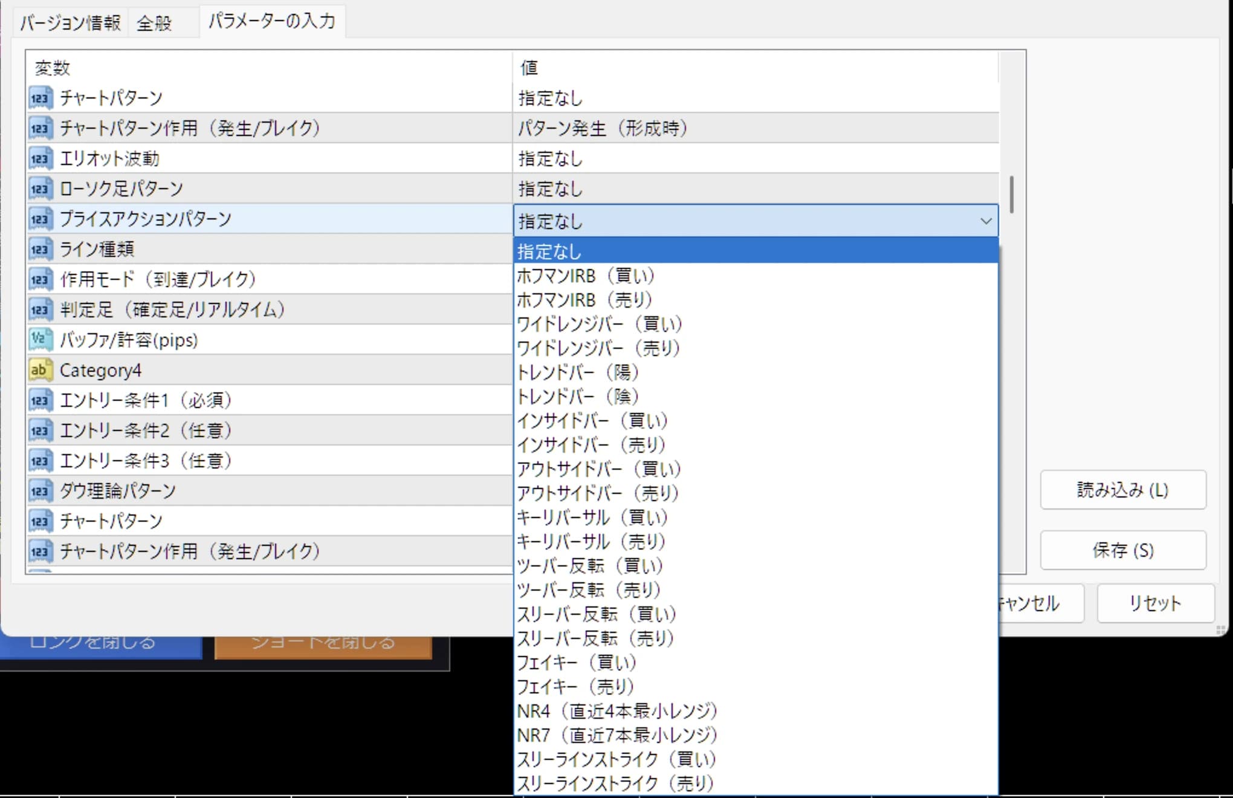Select the icon for プライスアクションパターン row
This screenshot has width=1233, height=798.
tap(40, 219)
